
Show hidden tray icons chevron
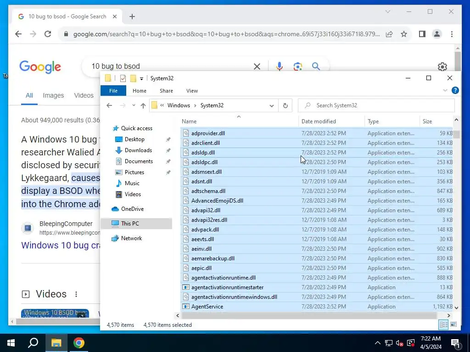click(377, 343)
